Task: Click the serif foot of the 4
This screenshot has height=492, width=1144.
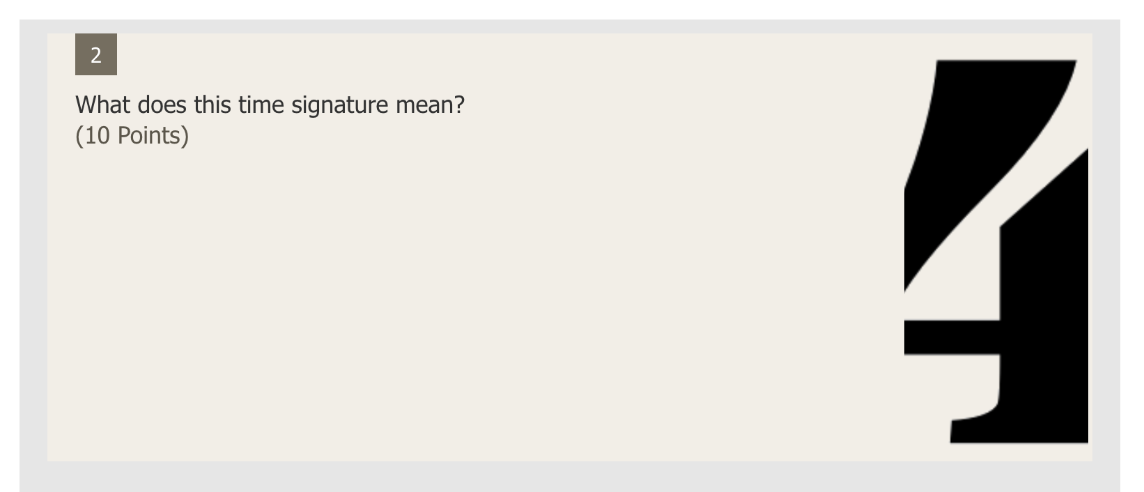Action: point(975,429)
